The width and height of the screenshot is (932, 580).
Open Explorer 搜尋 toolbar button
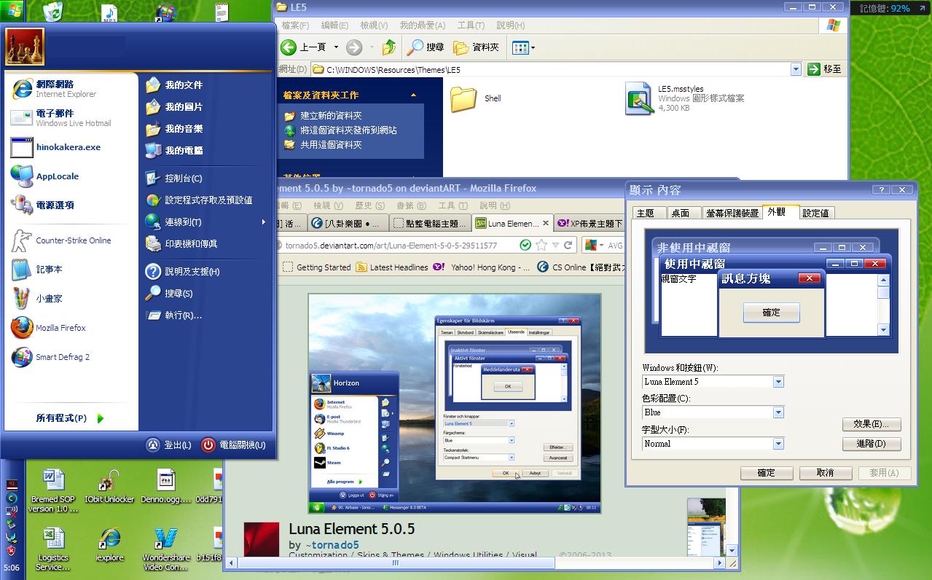pos(426,47)
